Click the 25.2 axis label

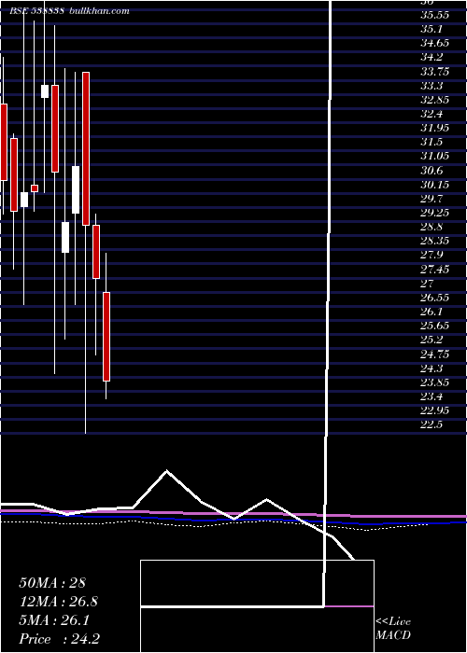(432, 340)
